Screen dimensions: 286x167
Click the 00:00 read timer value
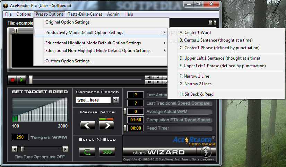(x=136, y=128)
